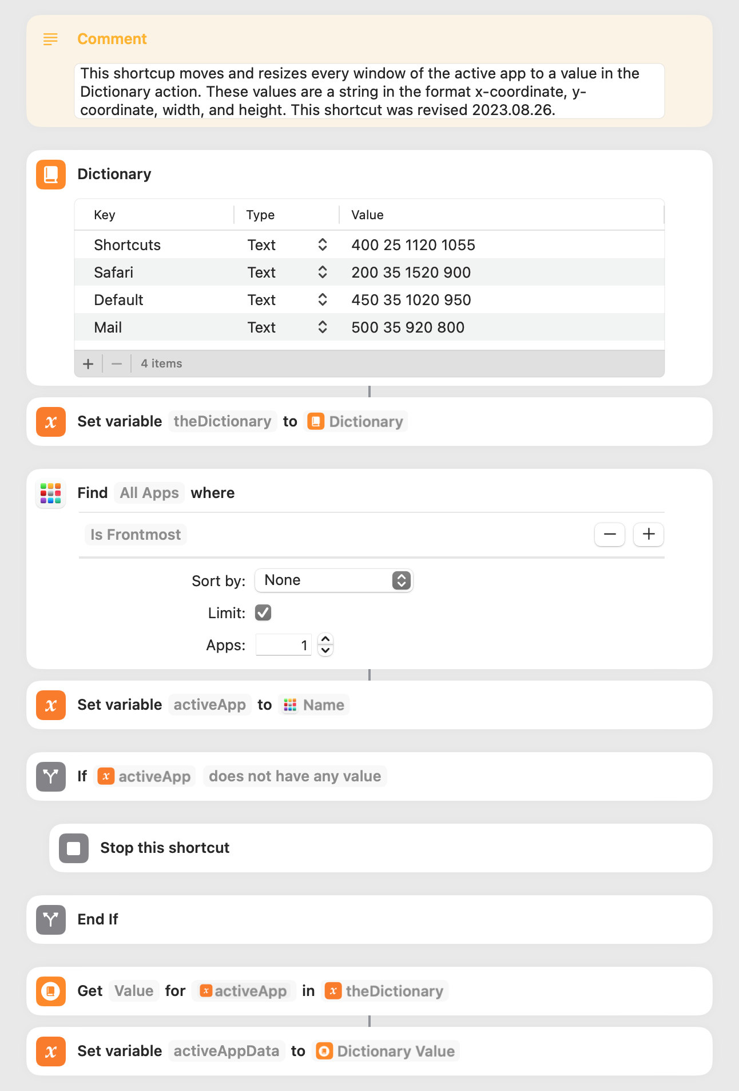739x1091 pixels.
Task: Click the Key column header
Action: click(x=105, y=215)
